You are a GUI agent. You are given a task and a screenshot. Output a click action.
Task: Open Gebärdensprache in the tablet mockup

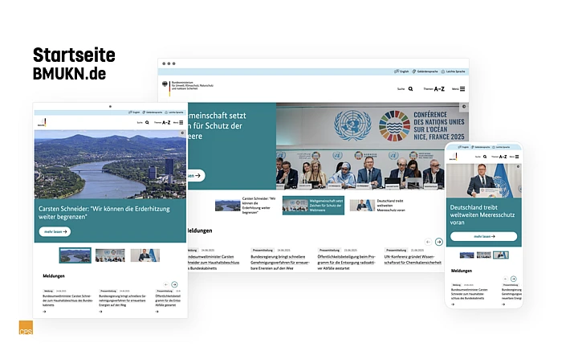153,112
